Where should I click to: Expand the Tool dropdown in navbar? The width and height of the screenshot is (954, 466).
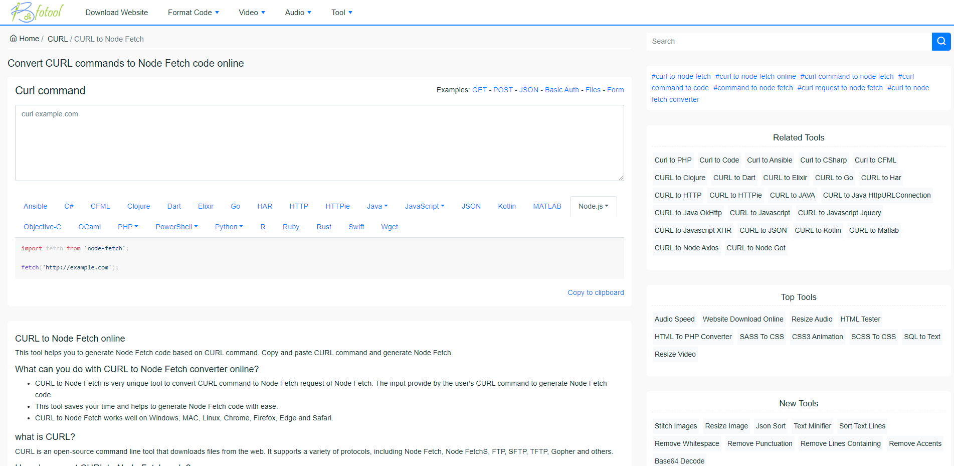pyautogui.click(x=341, y=13)
